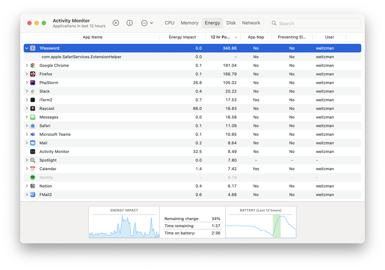Open dropdown arrow beside the ellipsis button
The image size is (385, 270).
pos(151,23)
